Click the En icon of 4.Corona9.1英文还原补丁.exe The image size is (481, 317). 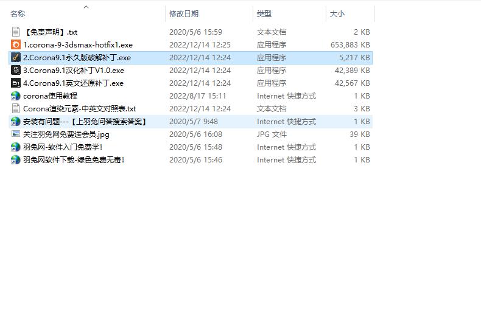coord(16,83)
